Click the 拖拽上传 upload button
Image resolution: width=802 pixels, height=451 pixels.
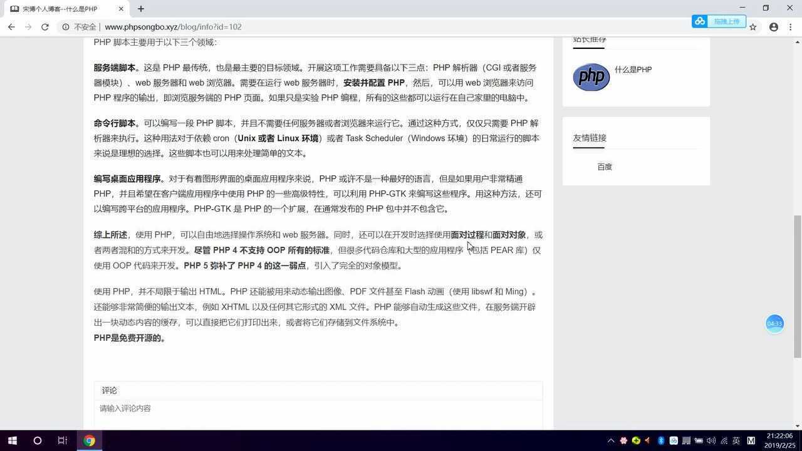[727, 21]
